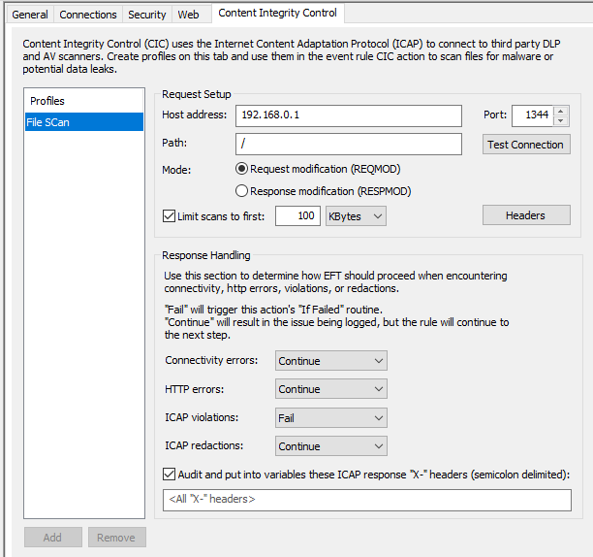Open the KBytes unit dropdown
Screen dimensions: 593x557
coord(356,215)
